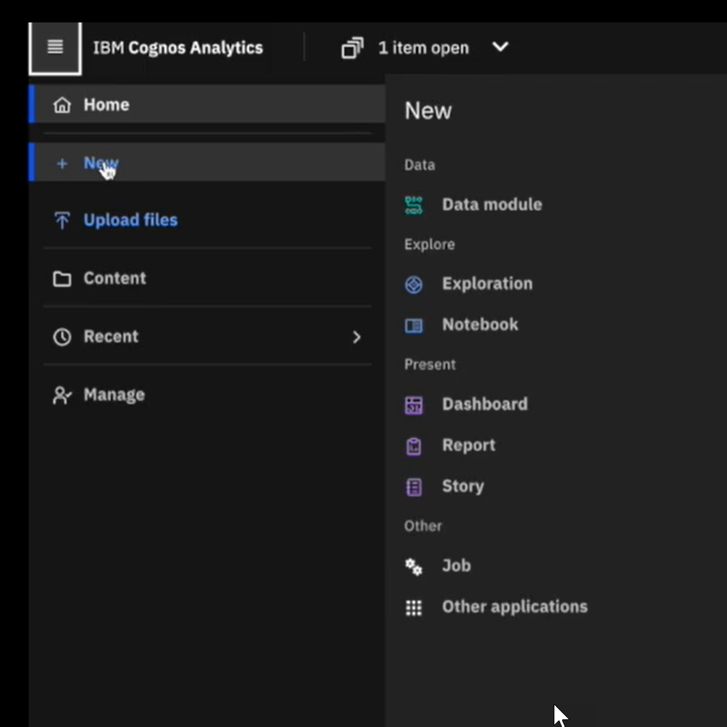
Task: Select New in the side menu
Action: click(101, 163)
